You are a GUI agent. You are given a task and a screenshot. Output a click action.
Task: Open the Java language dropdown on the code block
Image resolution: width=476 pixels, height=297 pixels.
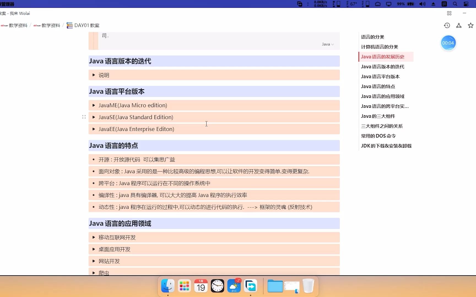pyautogui.click(x=328, y=44)
